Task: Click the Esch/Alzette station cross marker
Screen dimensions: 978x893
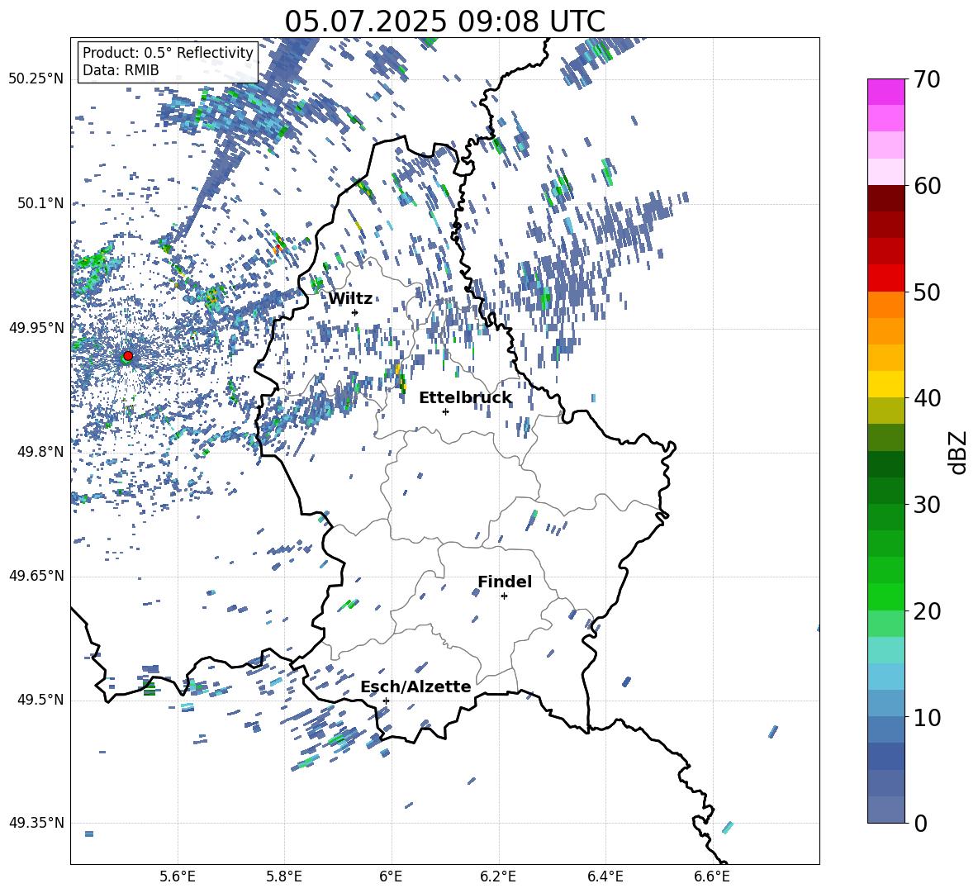Action: (386, 701)
